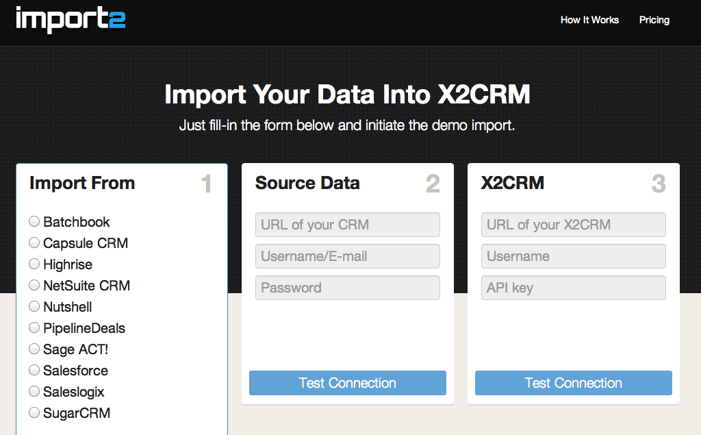Choose the Salesforce radio option
The height and width of the screenshot is (435, 701).
pyautogui.click(x=34, y=371)
